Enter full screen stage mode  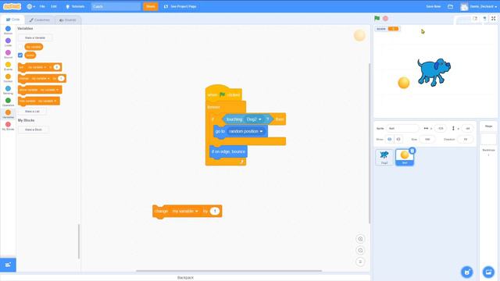pos(493,19)
